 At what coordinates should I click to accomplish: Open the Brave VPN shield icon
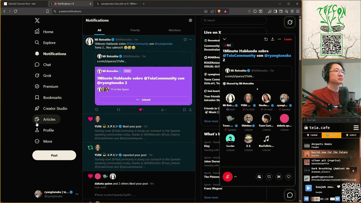point(292,11)
